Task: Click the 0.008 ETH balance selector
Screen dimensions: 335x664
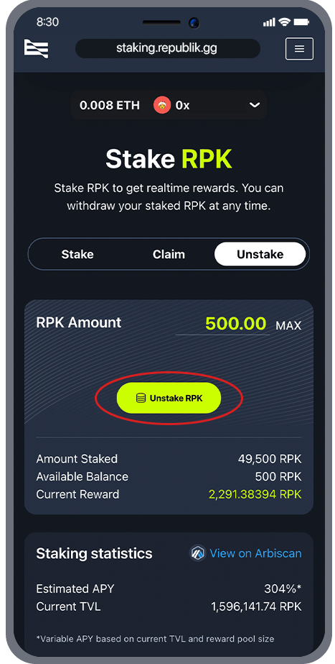Action: 110,105
